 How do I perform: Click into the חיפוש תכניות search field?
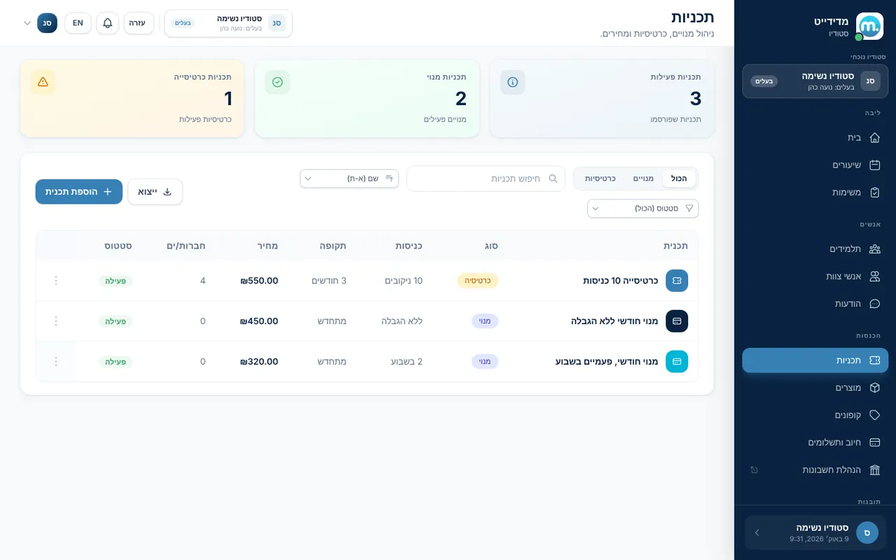pyautogui.click(x=486, y=178)
